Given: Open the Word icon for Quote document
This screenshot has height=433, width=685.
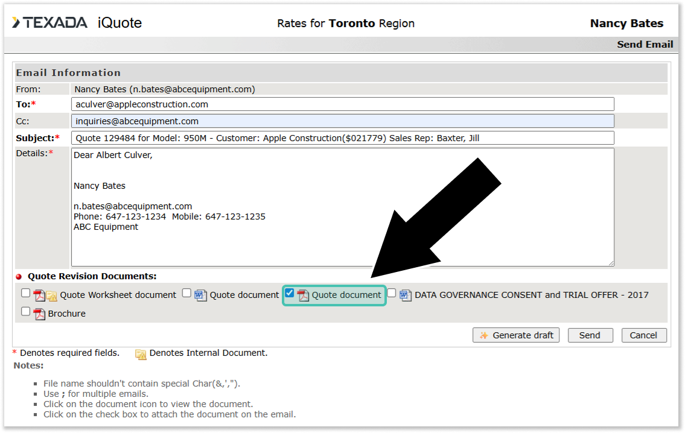Looking at the screenshot, I should coord(200,296).
